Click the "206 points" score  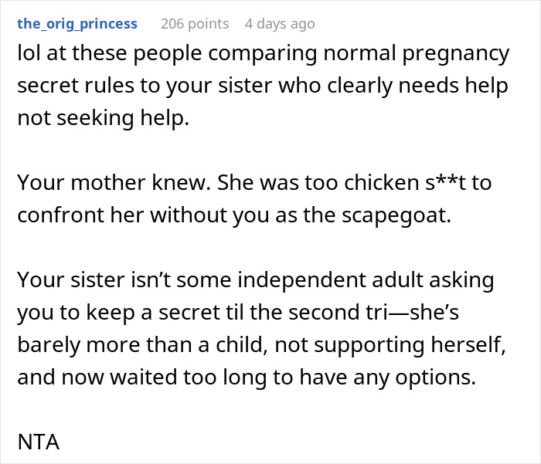coord(195,24)
